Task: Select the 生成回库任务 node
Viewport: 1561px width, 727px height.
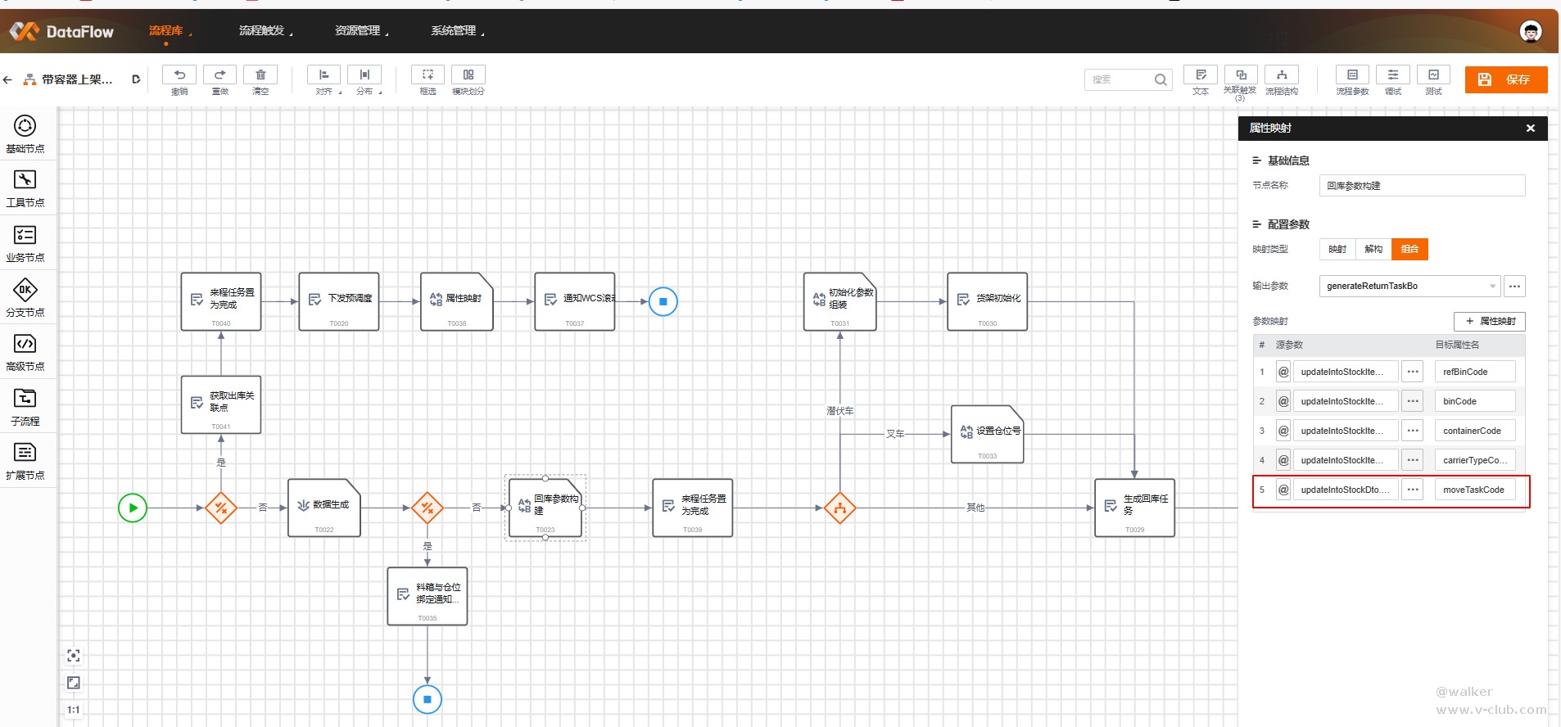Action: [1134, 508]
